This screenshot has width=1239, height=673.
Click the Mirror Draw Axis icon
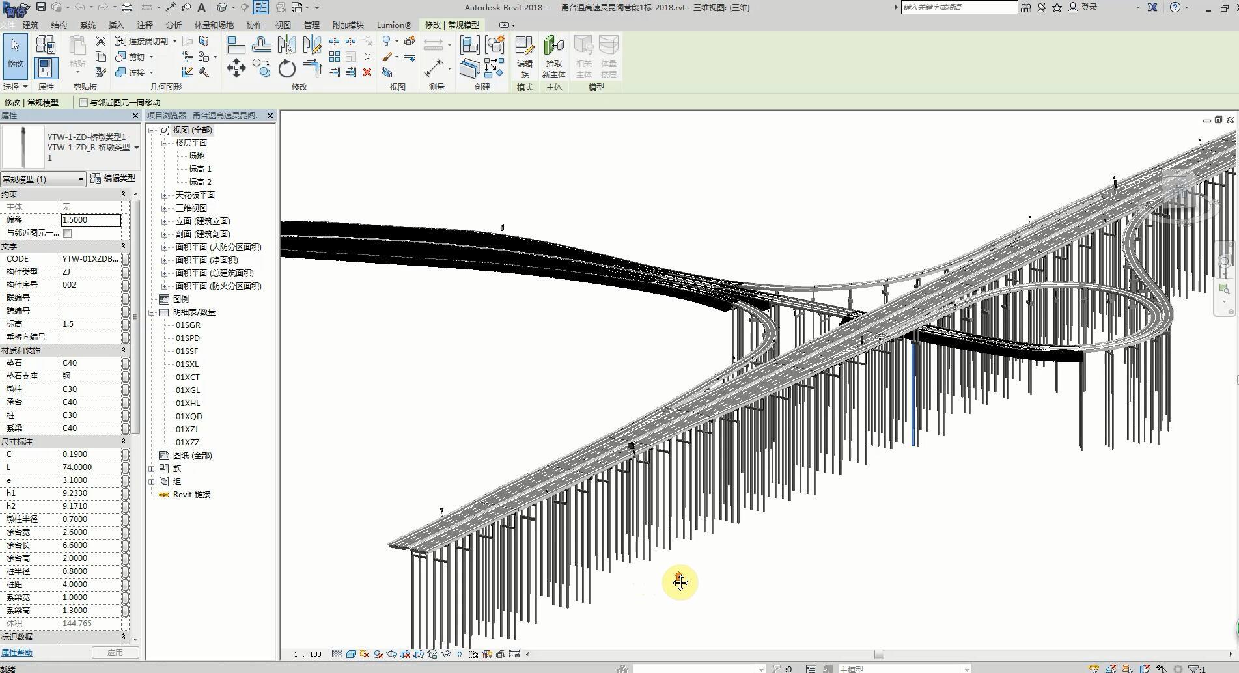[x=312, y=45]
